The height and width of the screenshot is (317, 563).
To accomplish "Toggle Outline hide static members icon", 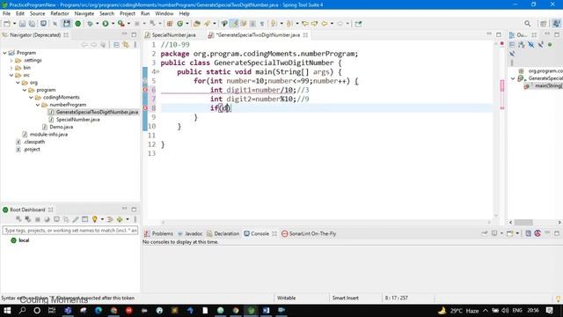I will (x=540, y=45).
